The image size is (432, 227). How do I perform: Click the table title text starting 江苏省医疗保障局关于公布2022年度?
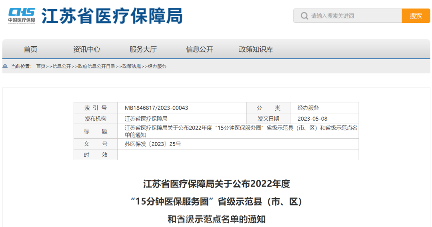tap(241, 131)
